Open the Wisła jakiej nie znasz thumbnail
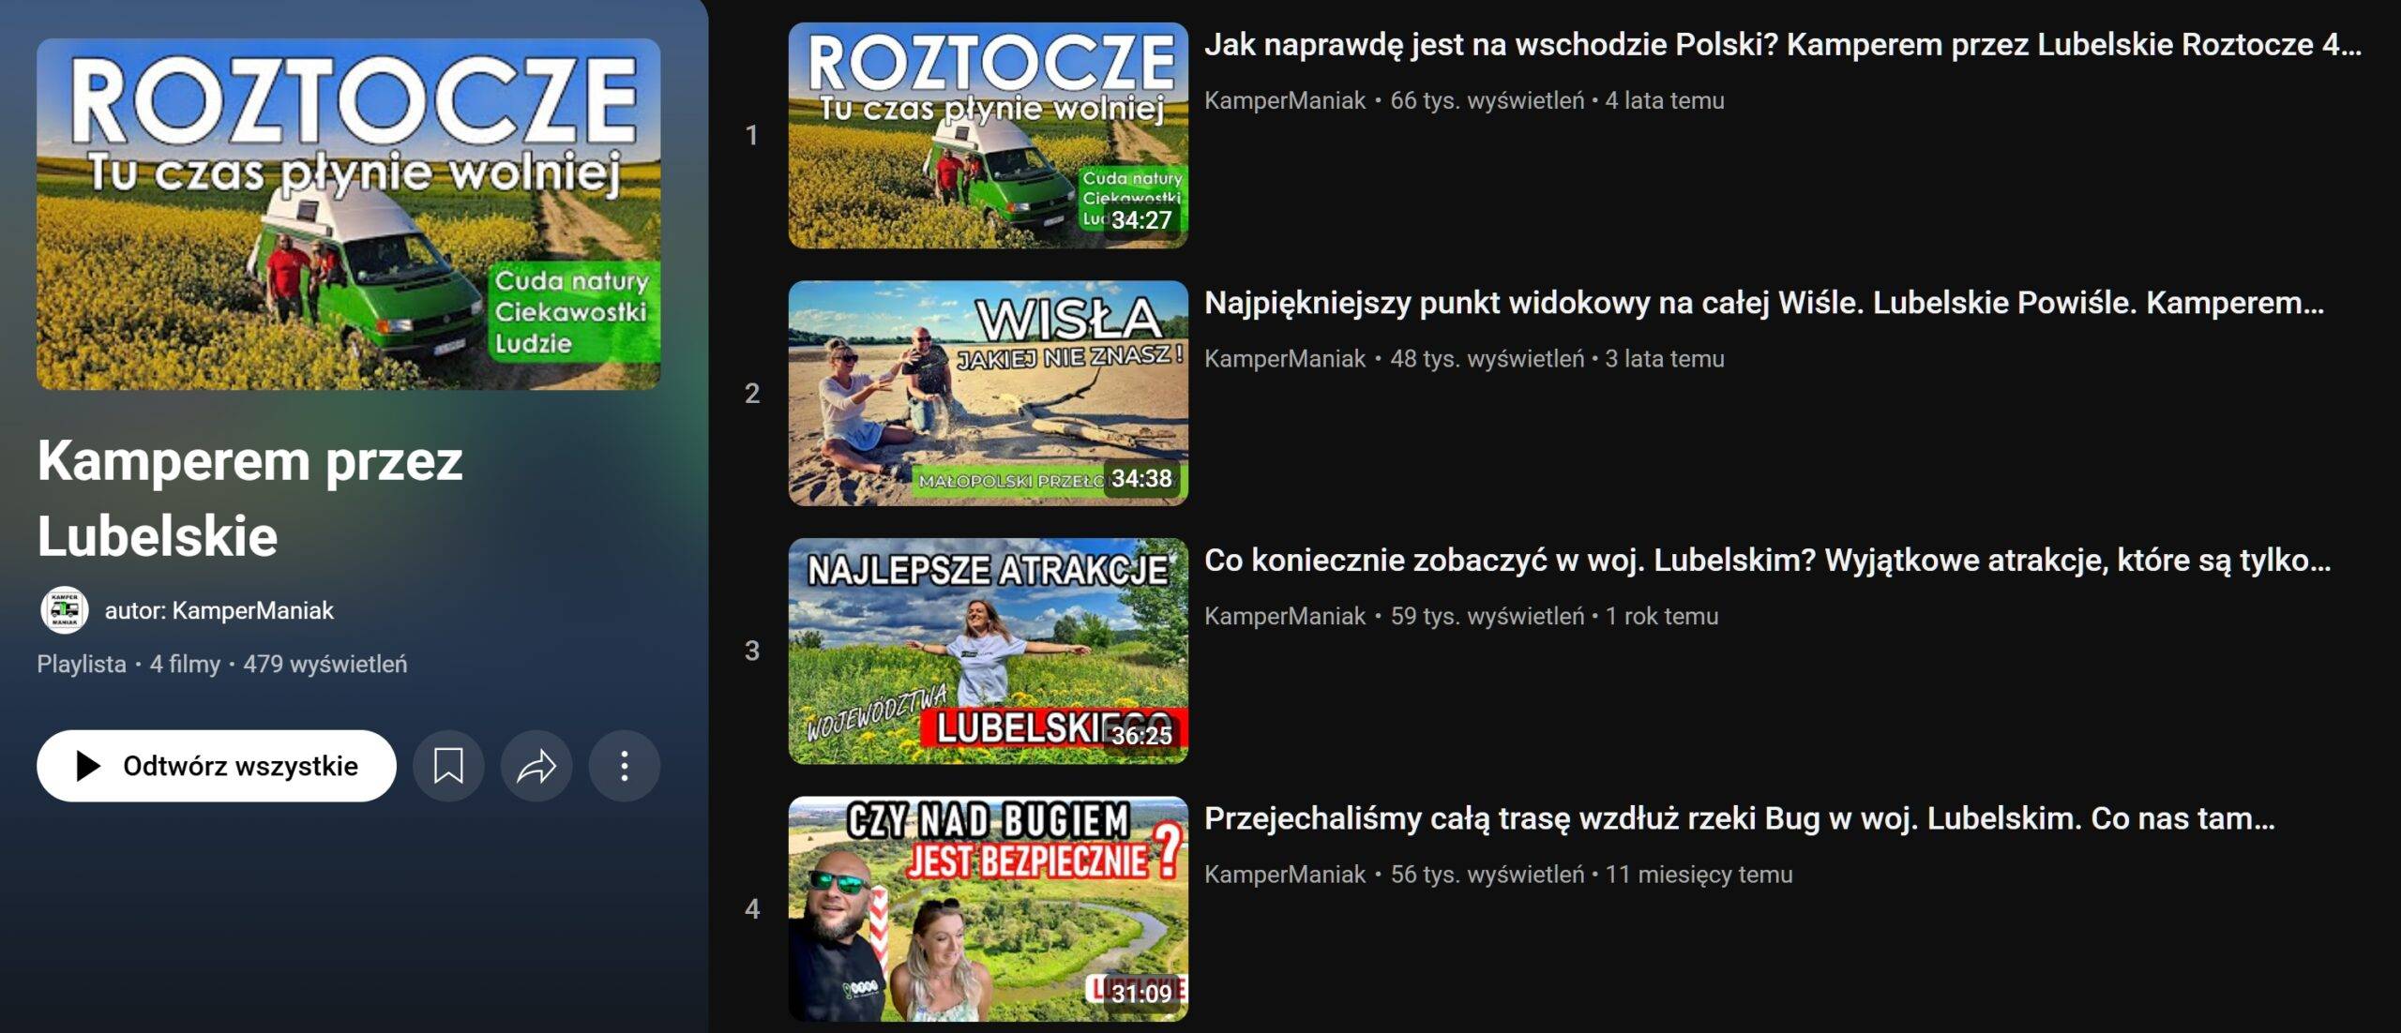The width and height of the screenshot is (2401, 1033). click(x=988, y=393)
